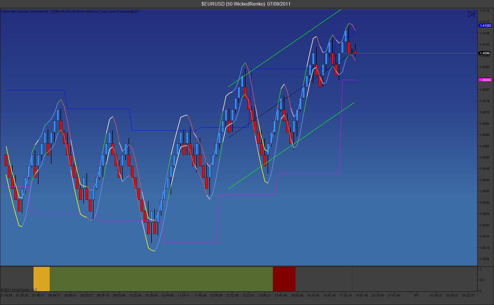Click the 9/7 date label on time axis
Viewport: 494px width, 305px height.
(x=416, y=295)
